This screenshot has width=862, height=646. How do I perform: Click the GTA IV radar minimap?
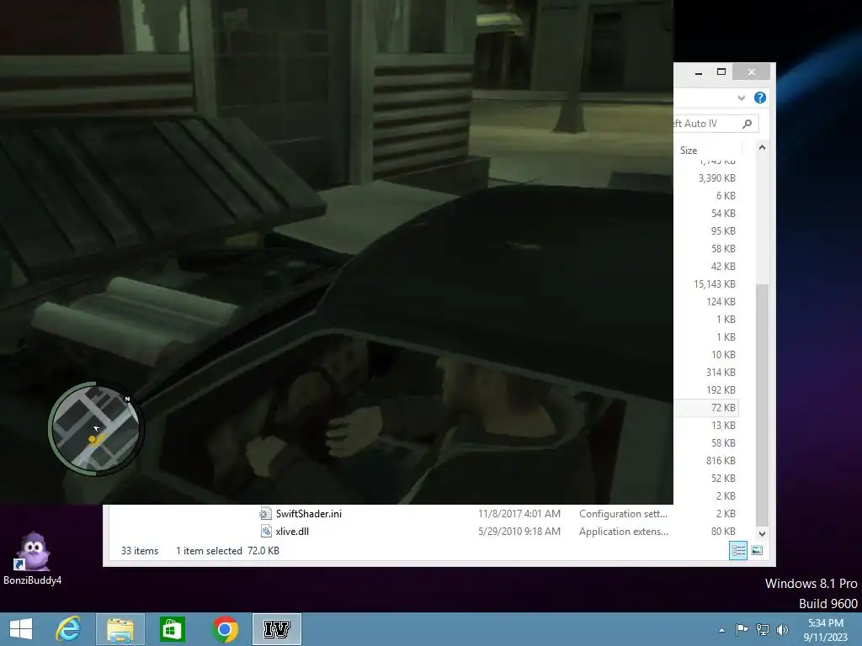tap(96, 428)
